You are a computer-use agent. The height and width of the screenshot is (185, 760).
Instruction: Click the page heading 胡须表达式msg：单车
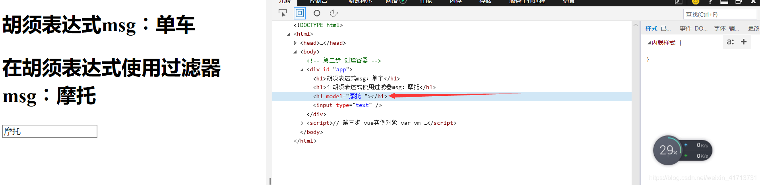[99, 25]
